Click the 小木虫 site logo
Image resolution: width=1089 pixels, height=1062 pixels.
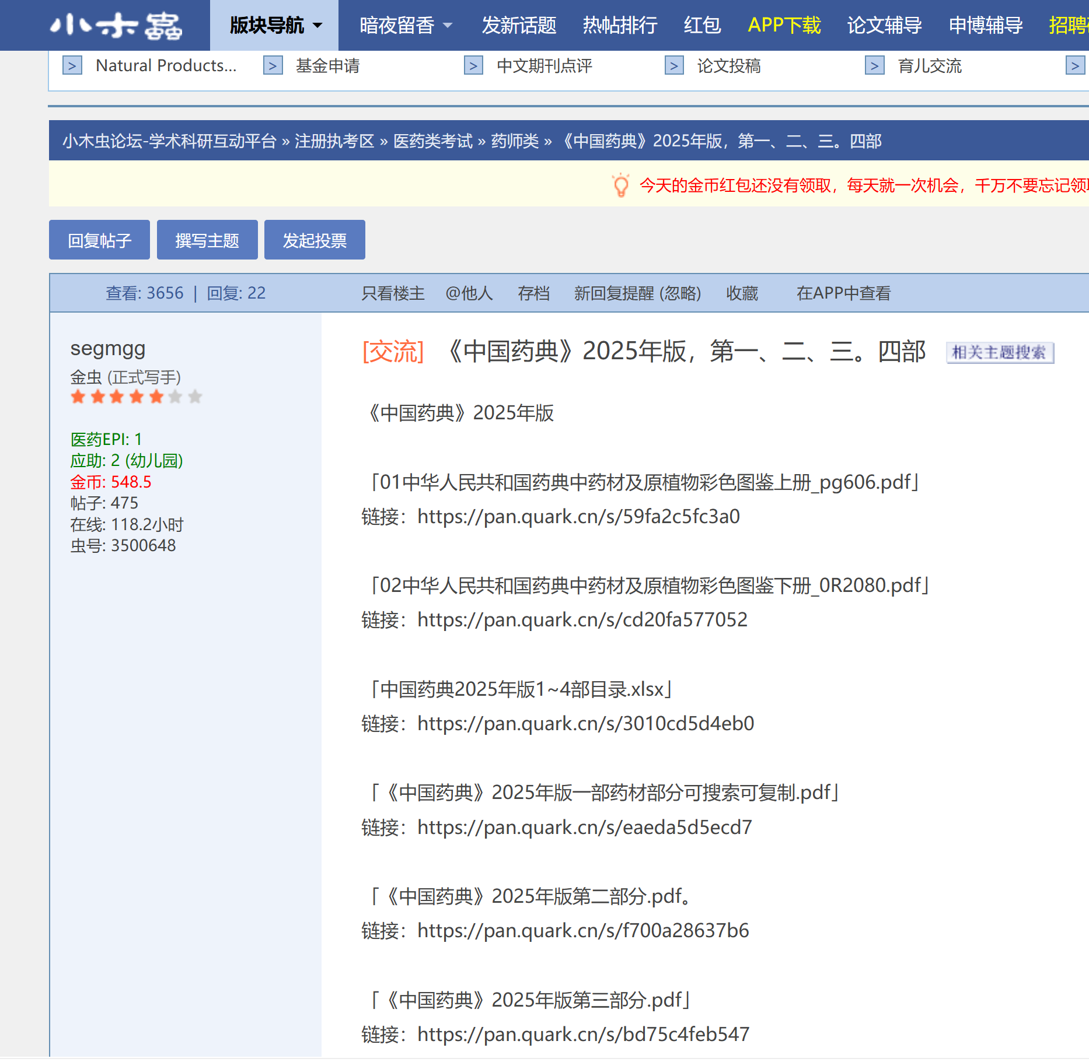coord(116,26)
